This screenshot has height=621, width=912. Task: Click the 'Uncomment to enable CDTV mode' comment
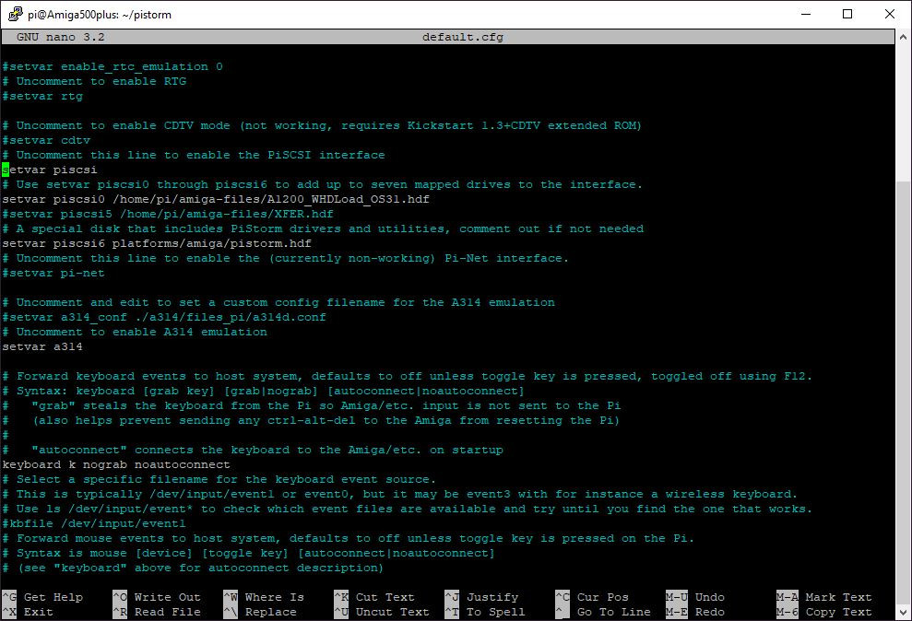click(x=322, y=125)
